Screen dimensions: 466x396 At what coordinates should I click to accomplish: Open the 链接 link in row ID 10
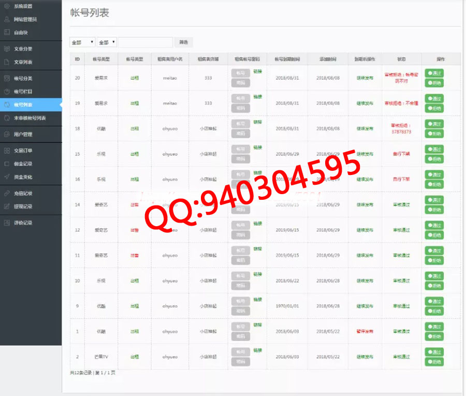(257, 274)
